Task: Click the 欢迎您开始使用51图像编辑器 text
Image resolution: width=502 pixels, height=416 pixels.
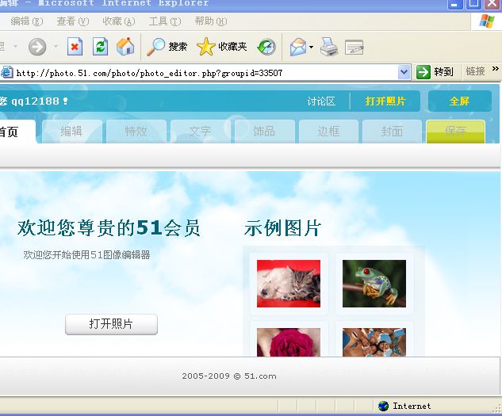Action: [86, 255]
